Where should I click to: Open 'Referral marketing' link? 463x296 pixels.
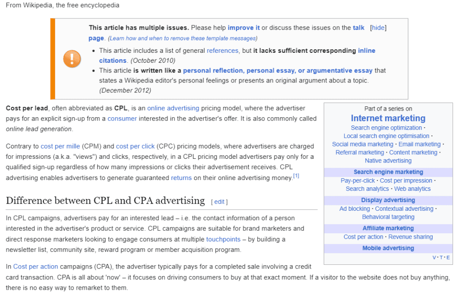[359, 153]
